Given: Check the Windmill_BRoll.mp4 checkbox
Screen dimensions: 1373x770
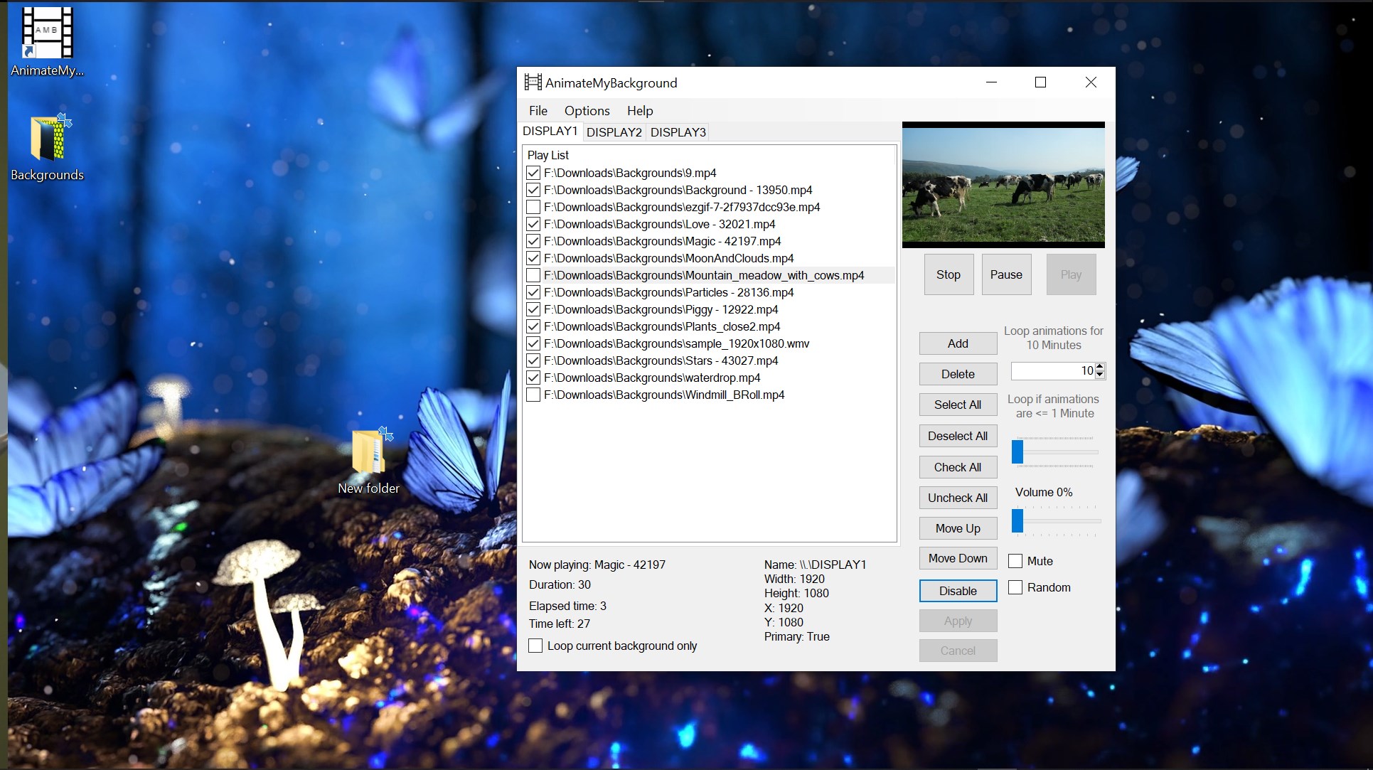Looking at the screenshot, I should (x=533, y=395).
